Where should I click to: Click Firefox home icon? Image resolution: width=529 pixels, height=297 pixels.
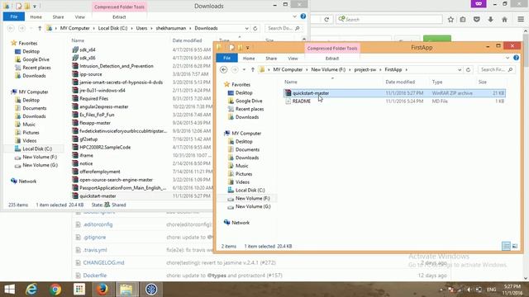504,20
